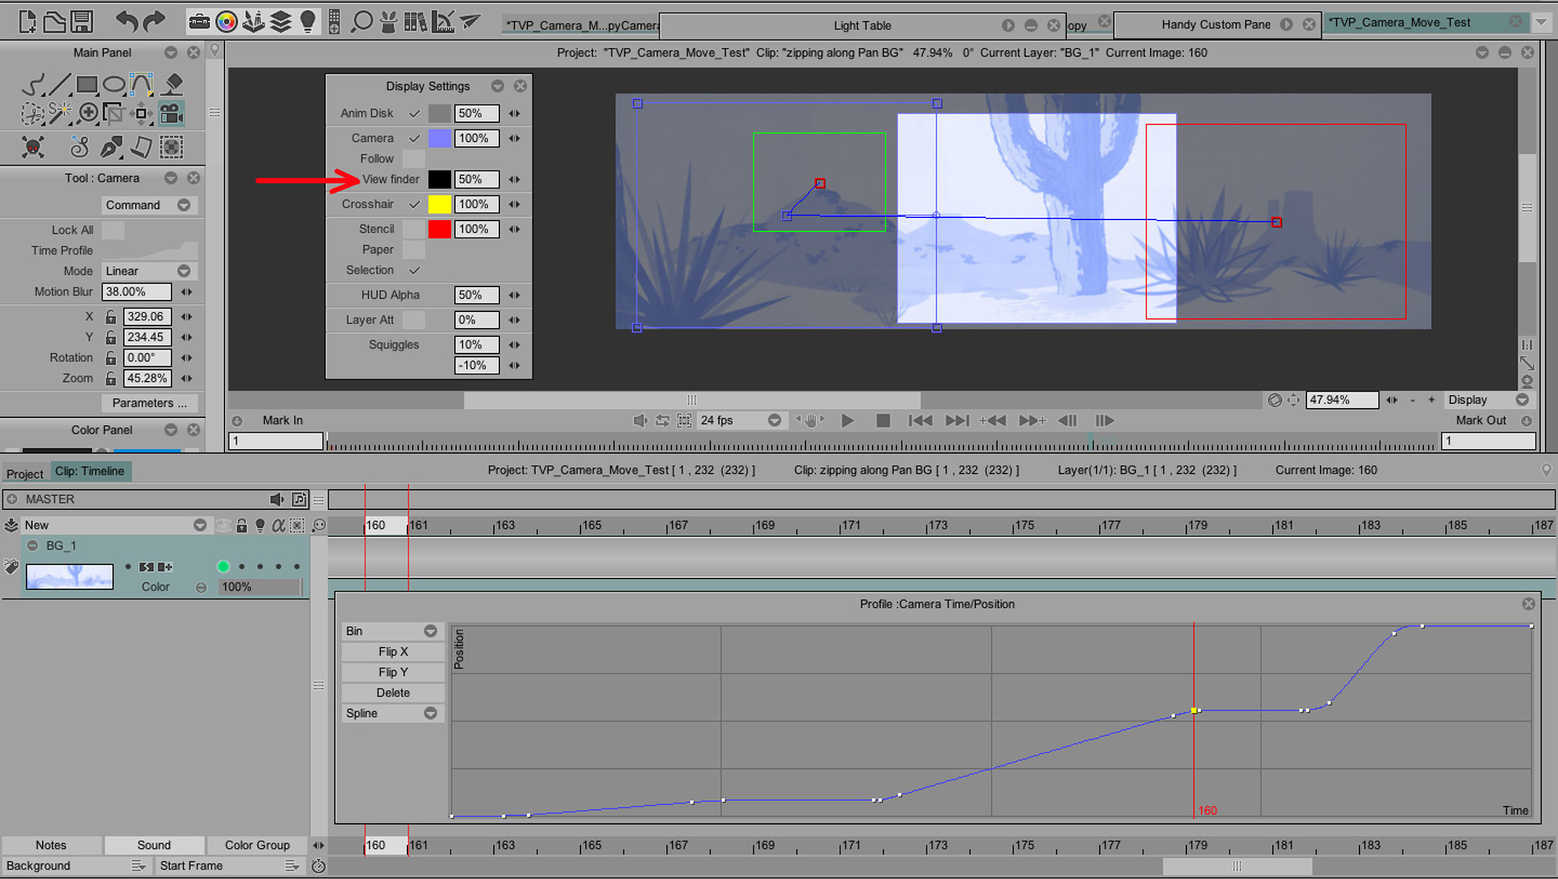Collapse the BG_1 layer
1558x879 pixels.
click(33, 547)
